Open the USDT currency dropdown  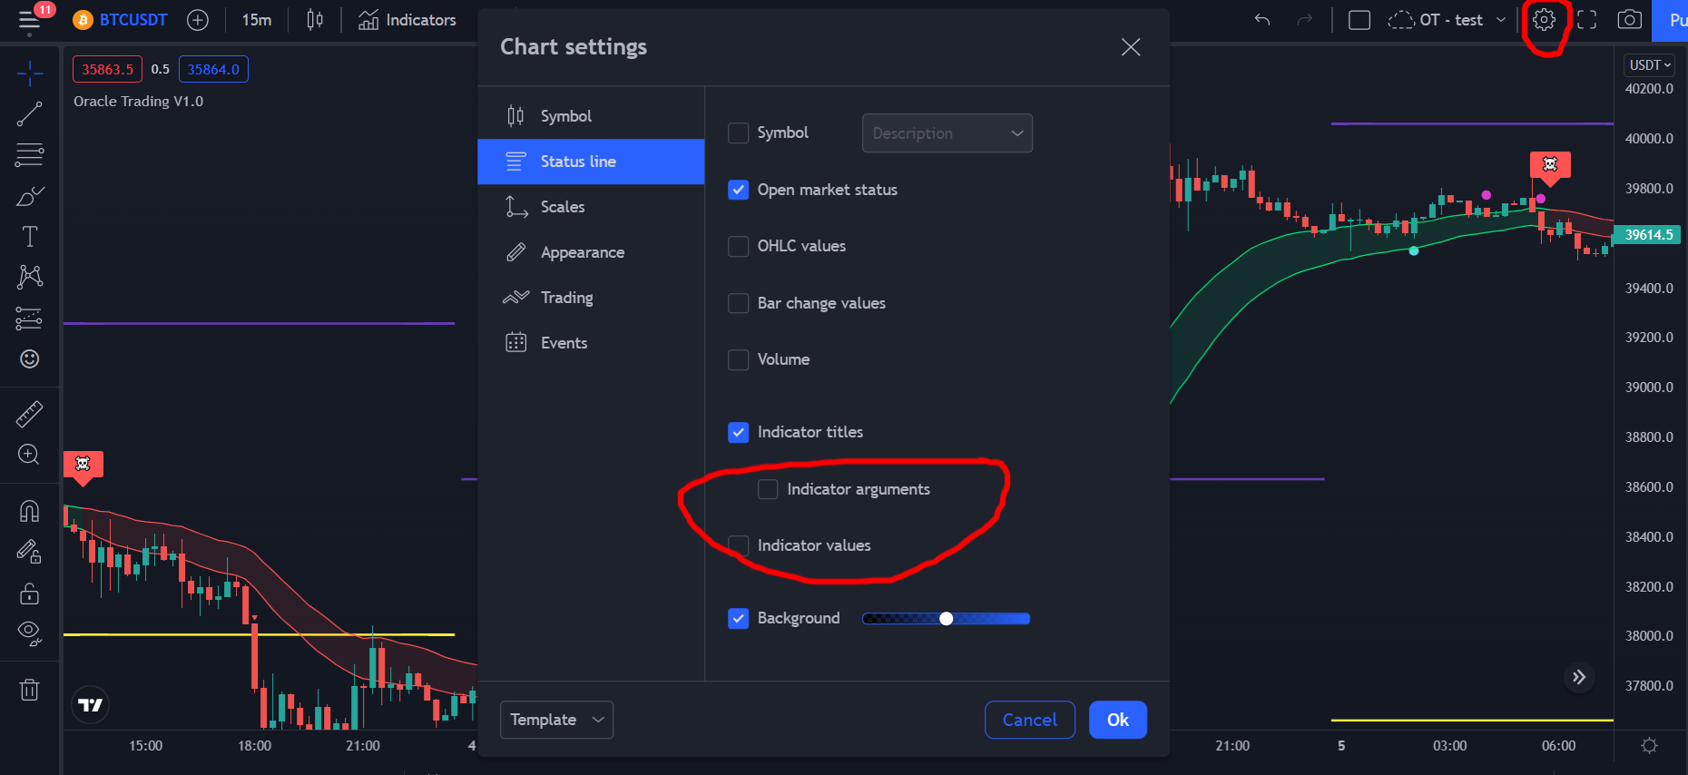tap(1649, 65)
